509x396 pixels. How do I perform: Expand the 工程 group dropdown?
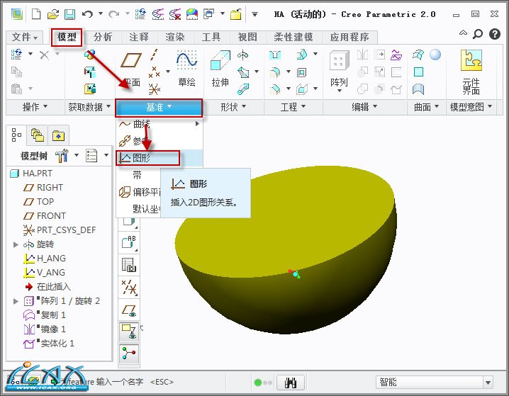293,107
